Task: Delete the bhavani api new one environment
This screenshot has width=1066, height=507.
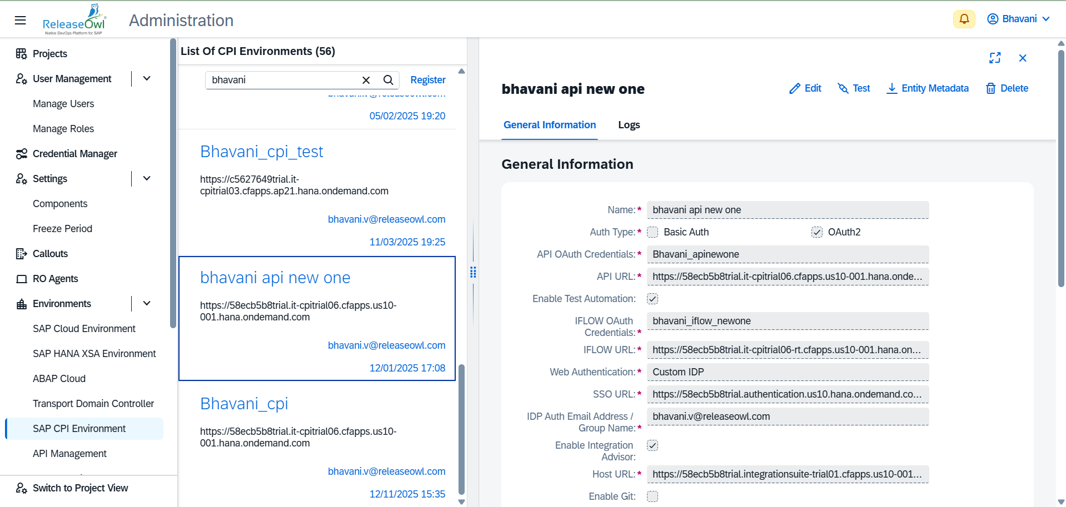Action: [1007, 88]
